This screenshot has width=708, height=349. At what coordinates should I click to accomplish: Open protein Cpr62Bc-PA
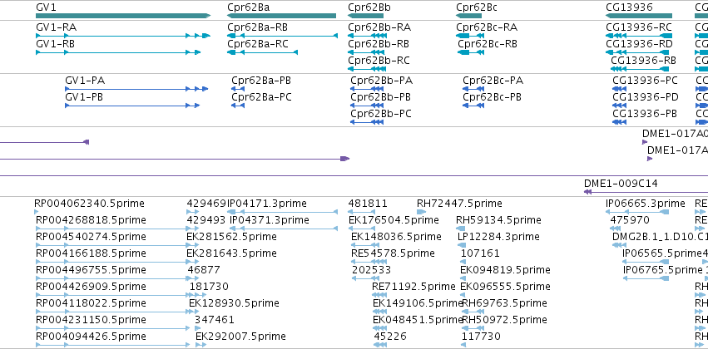[493, 81]
